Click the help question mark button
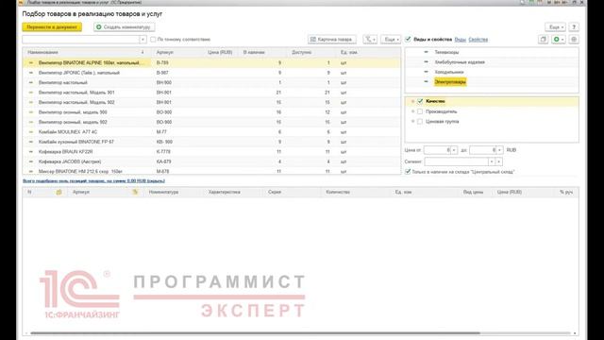The image size is (604, 340). [x=574, y=27]
